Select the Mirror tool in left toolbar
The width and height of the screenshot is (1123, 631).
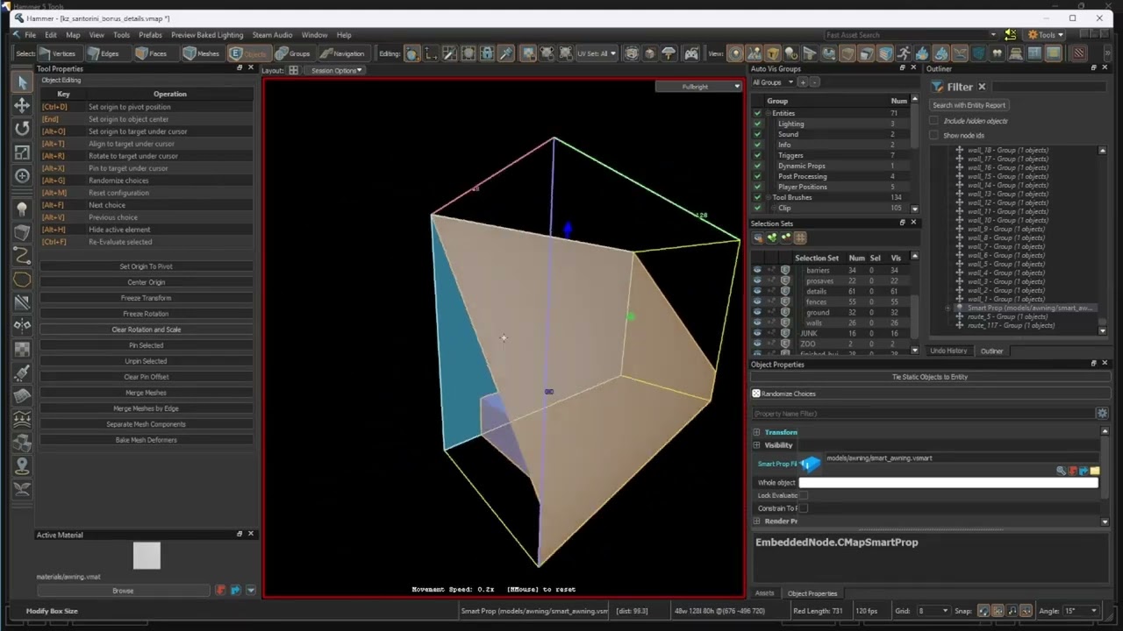tap(22, 325)
